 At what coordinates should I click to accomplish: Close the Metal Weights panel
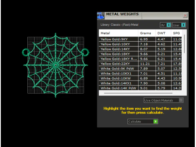pos(185,16)
